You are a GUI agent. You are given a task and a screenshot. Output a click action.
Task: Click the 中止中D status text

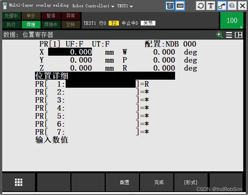click(x=130, y=23)
